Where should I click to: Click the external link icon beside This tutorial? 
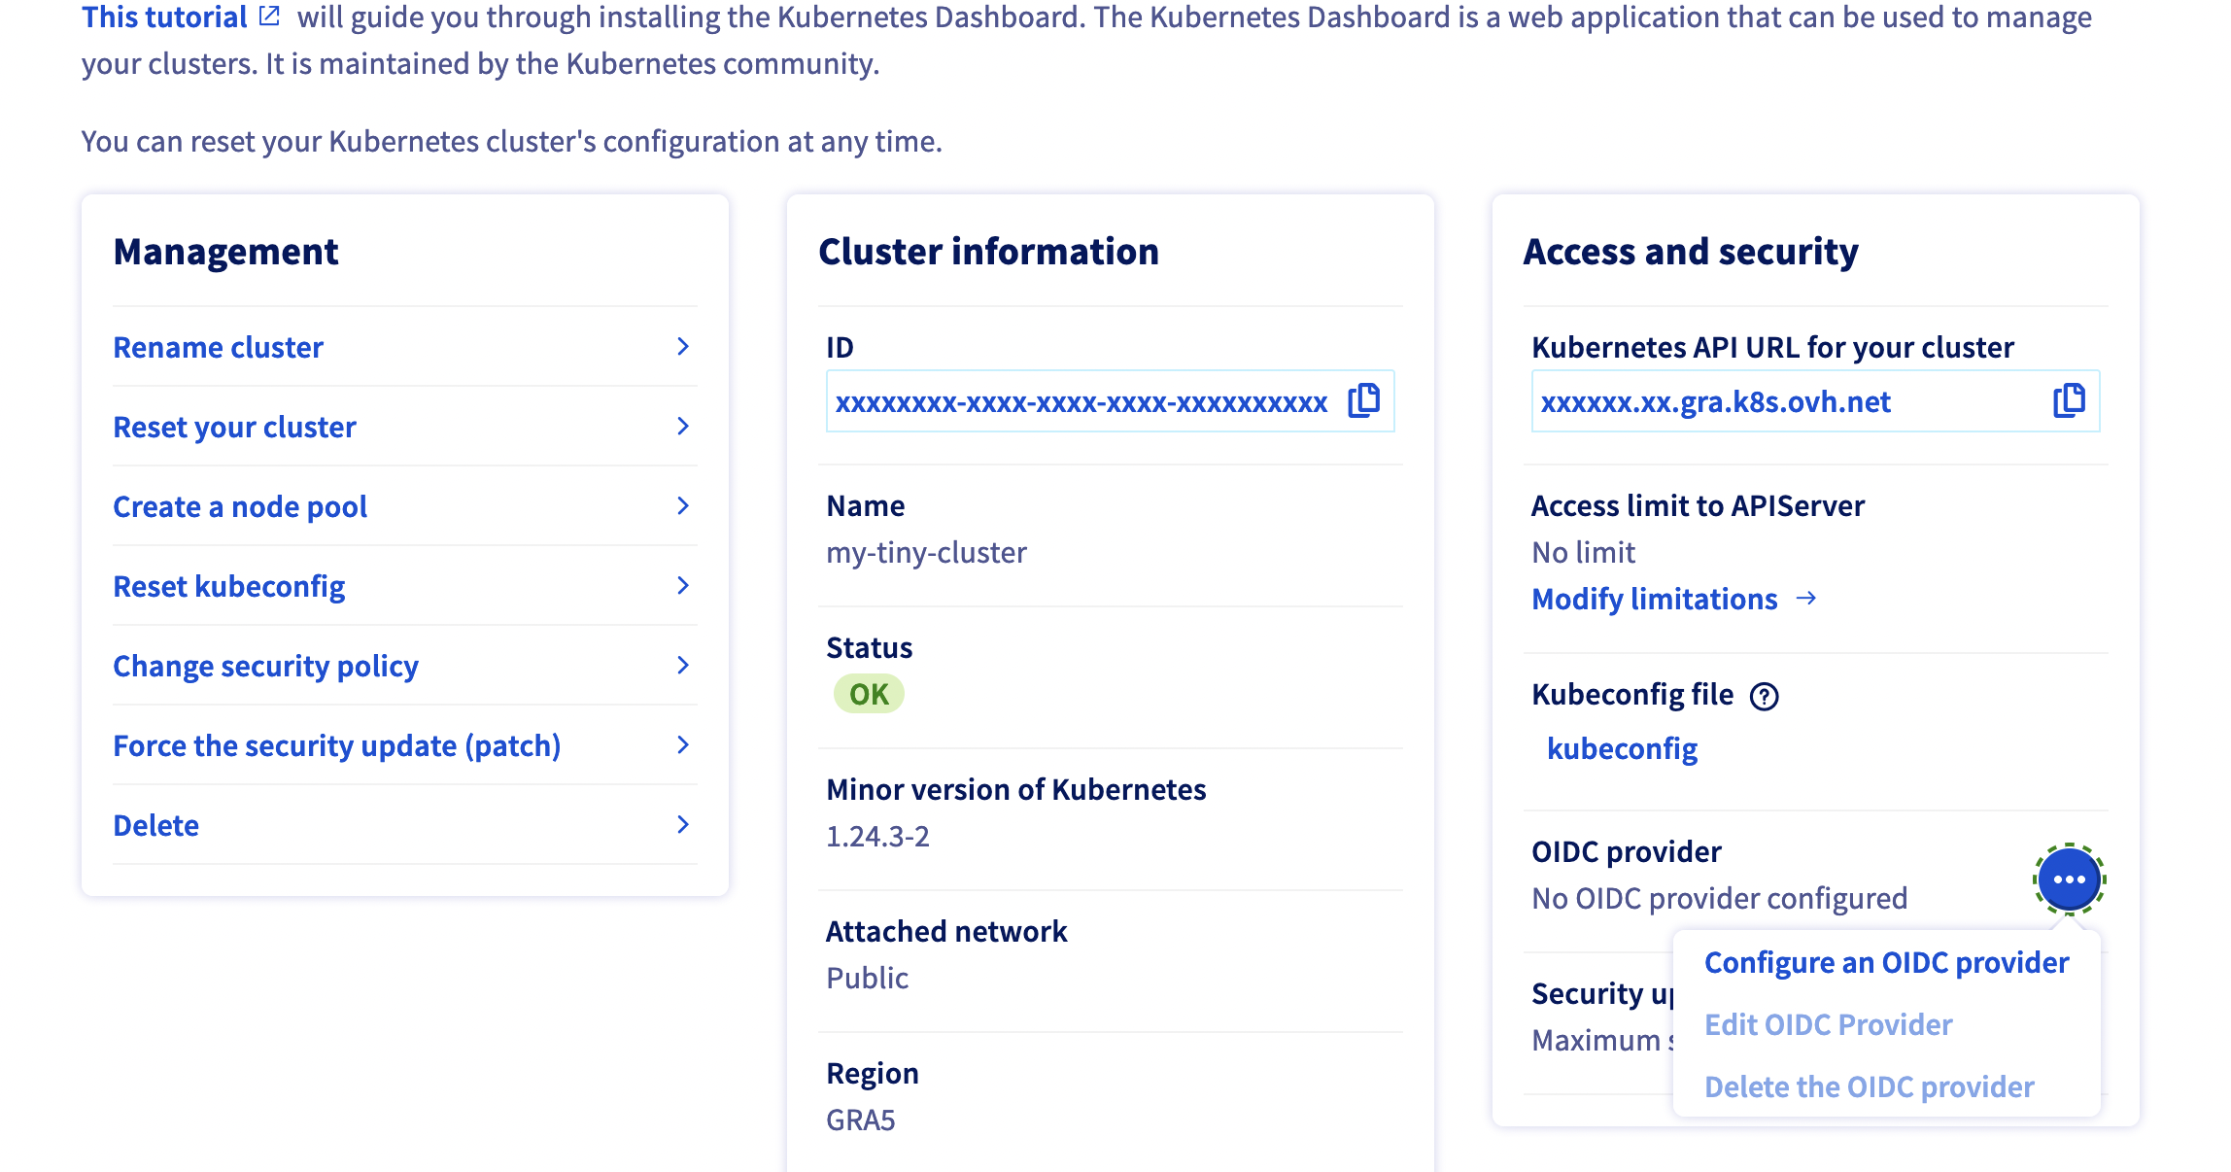[x=270, y=17]
